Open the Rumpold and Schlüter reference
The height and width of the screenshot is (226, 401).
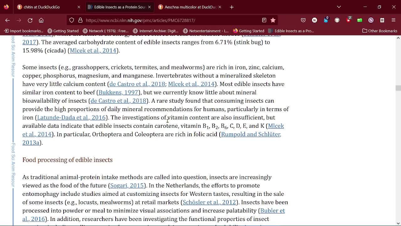(251, 134)
